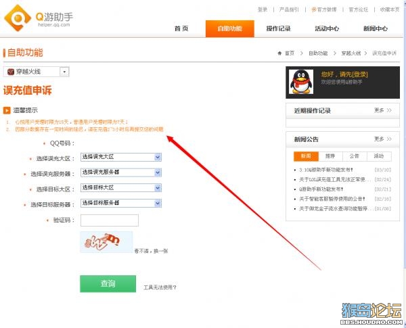Viewport: 406px width, 328px height.
Task: Click the orange 温馨提示 play icon
Action: click(7, 110)
